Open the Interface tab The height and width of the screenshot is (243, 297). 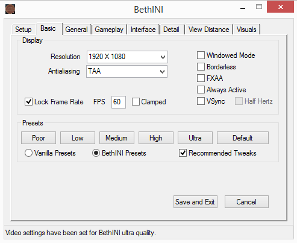[143, 30]
